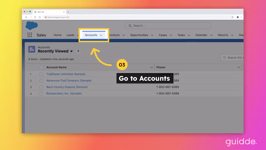Go to the Calendar tab
Viewport: 266px width, 150px height.
coord(201,35)
